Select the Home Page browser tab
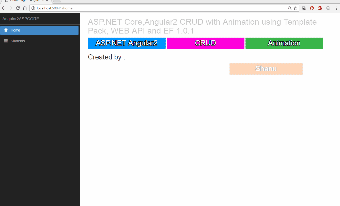The width and height of the screenshot is (340, 206). 26,1
